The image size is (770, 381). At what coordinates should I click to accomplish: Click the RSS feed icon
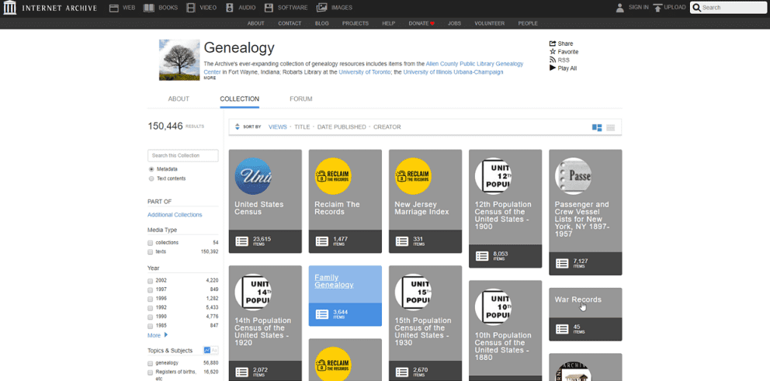click(x=553, y=60)
